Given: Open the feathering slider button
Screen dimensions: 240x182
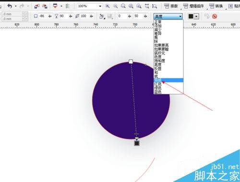Looking at the screenshot, I should click(91, 16).
